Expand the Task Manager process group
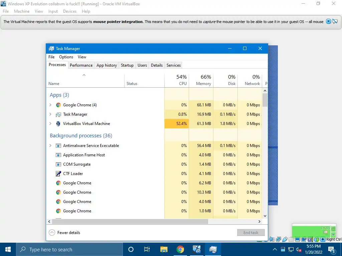 coord(50,114)
